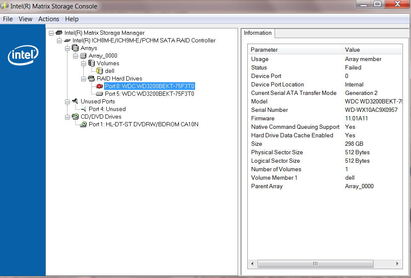This screenshot has width=411, height=278.
Task: Select Port 5: WDC WD3200BEKT-75F3T0 drive
Action: (x=150, y=94)
